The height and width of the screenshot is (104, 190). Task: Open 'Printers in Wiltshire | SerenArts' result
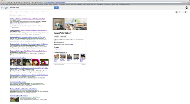[28, 19]
